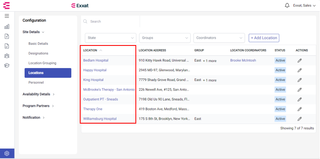Click the Location Coordinators column header
Screen dimensions: 320x159
248,50
